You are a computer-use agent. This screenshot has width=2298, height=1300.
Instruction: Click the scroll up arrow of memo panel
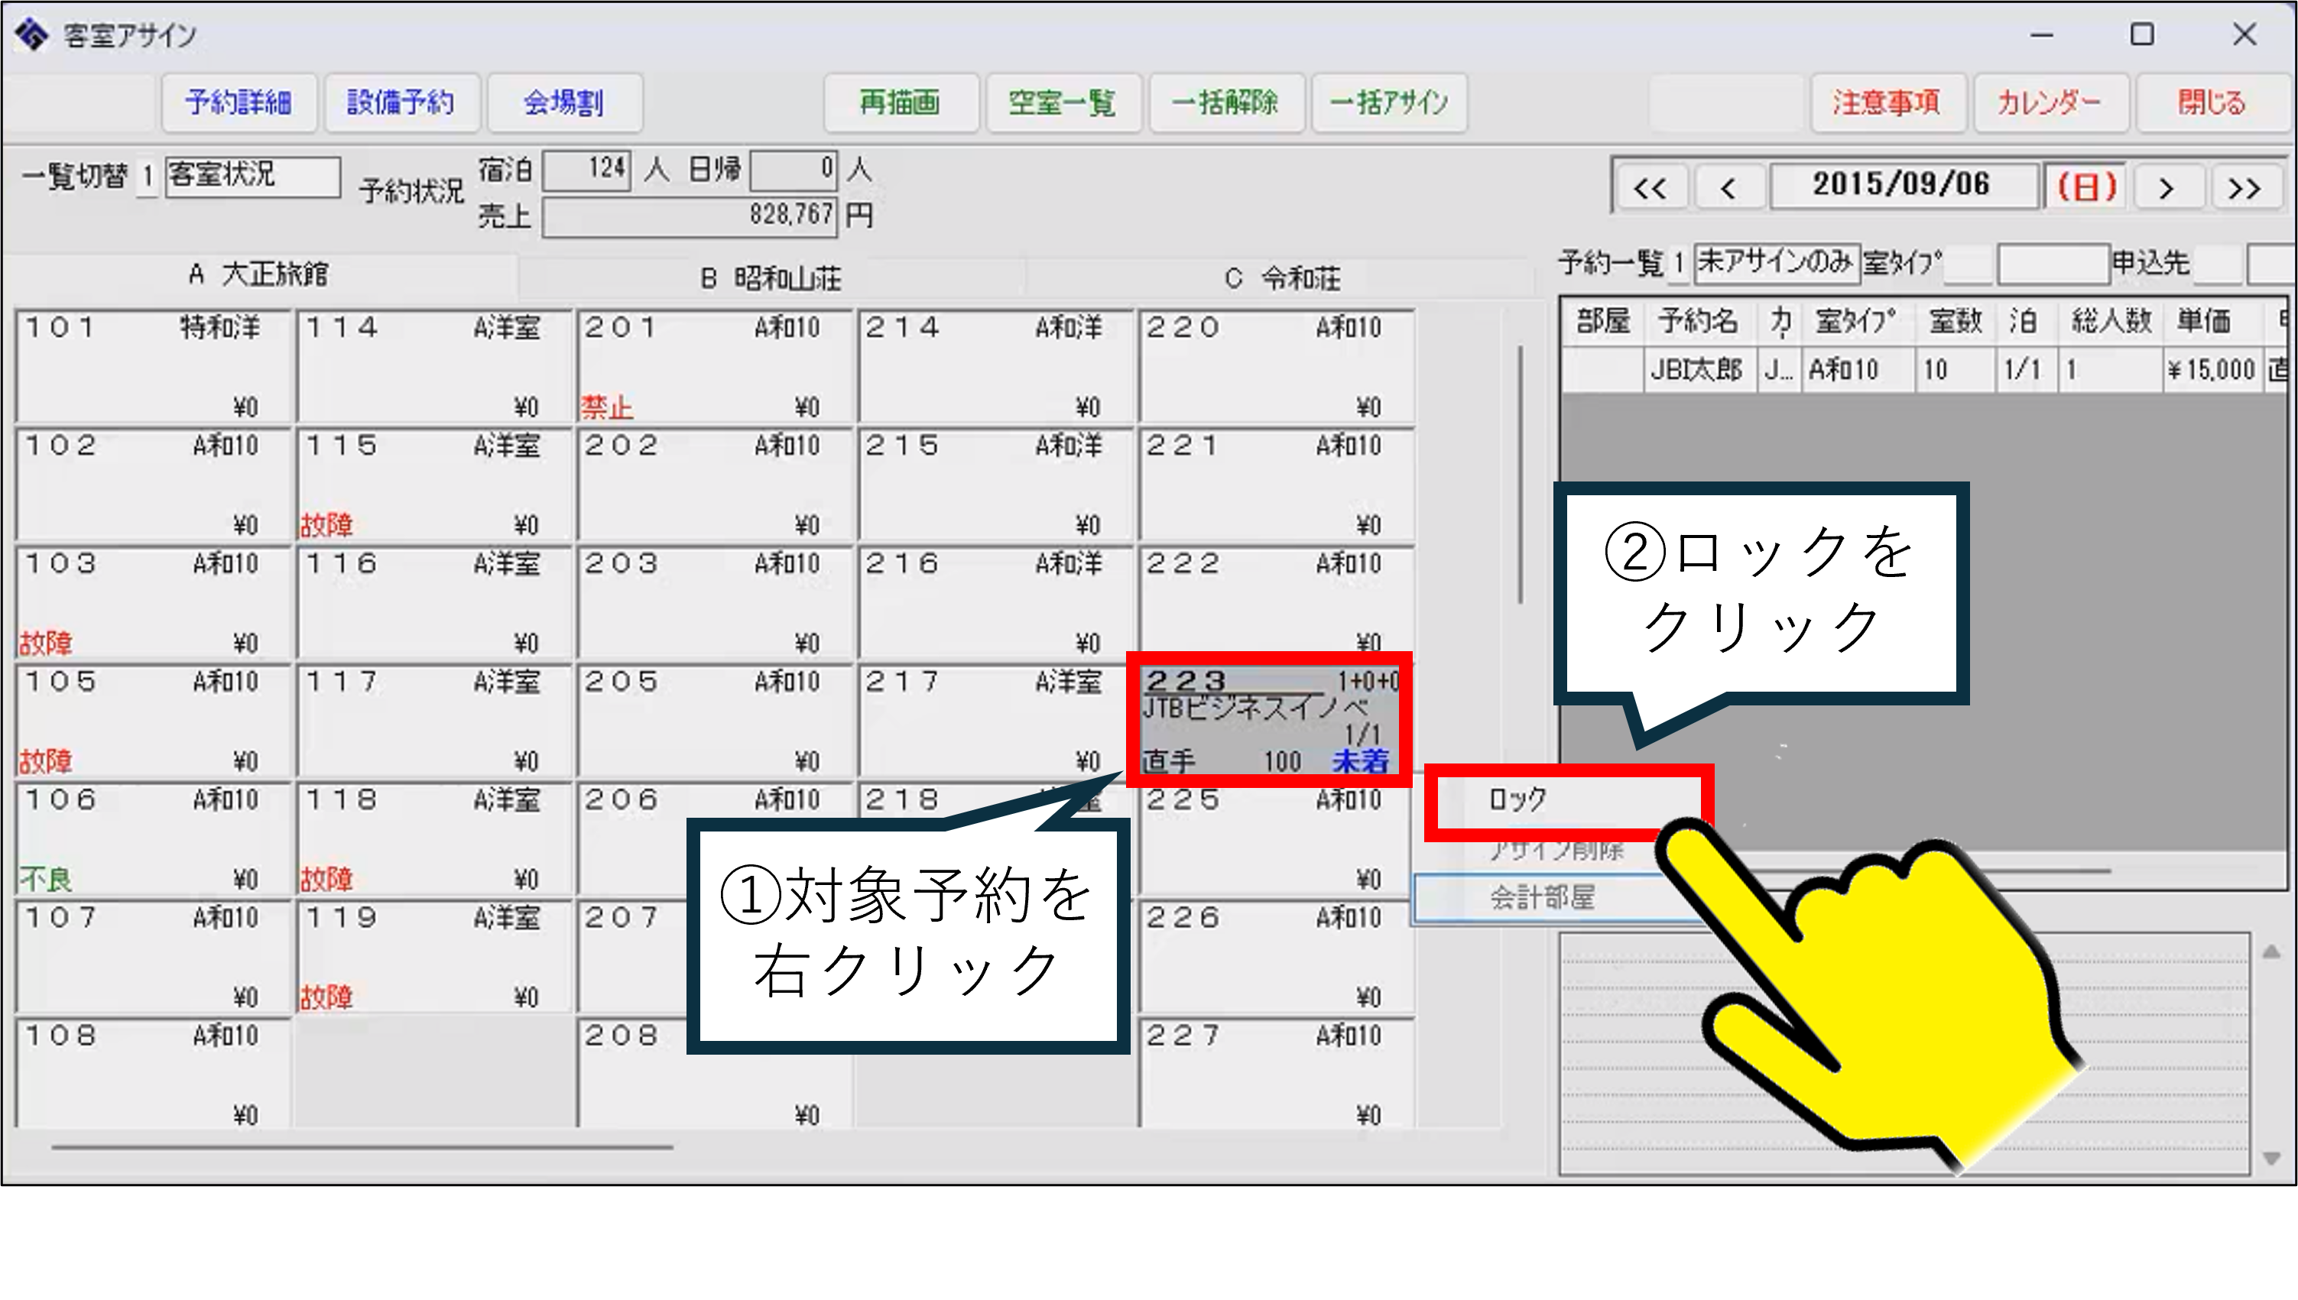coord(2271,953)
